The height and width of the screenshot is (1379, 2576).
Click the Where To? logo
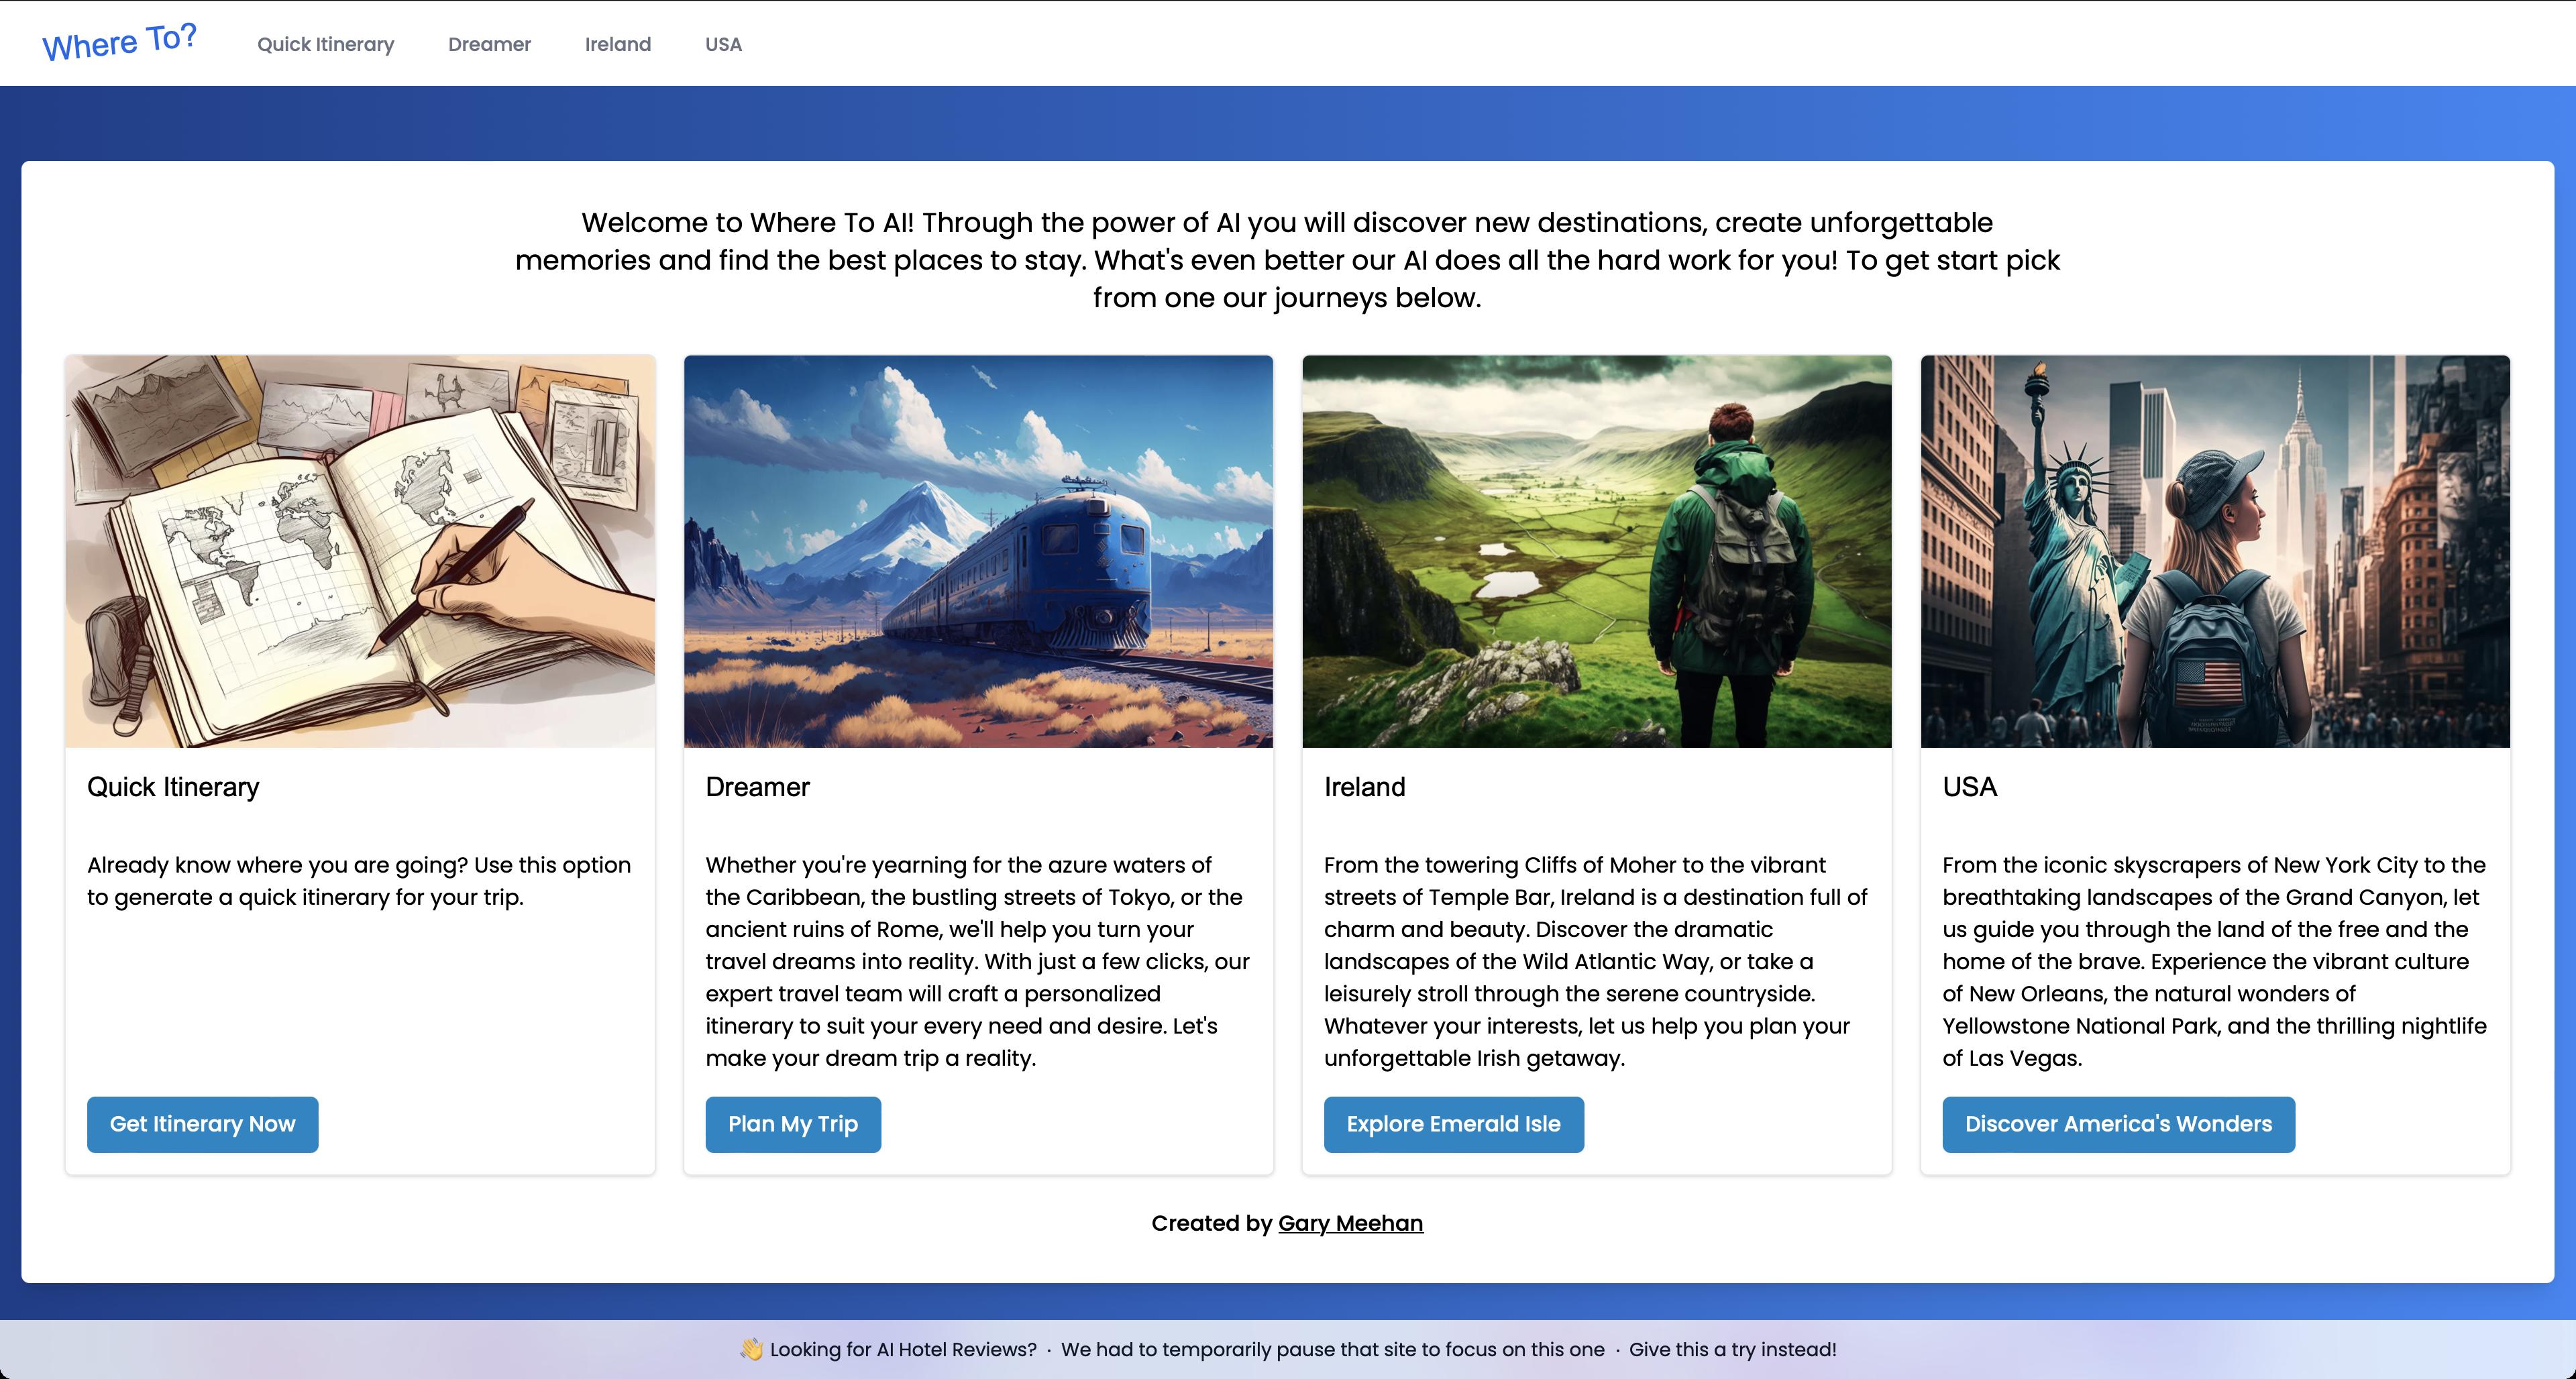pos(119,43)
